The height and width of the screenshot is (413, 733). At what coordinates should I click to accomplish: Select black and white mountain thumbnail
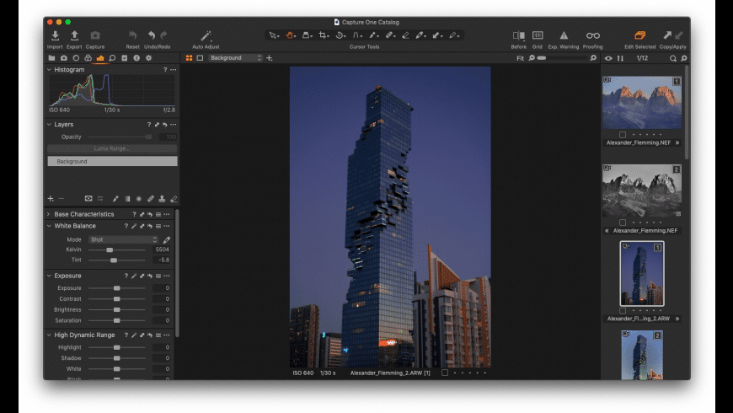point(642,190)
